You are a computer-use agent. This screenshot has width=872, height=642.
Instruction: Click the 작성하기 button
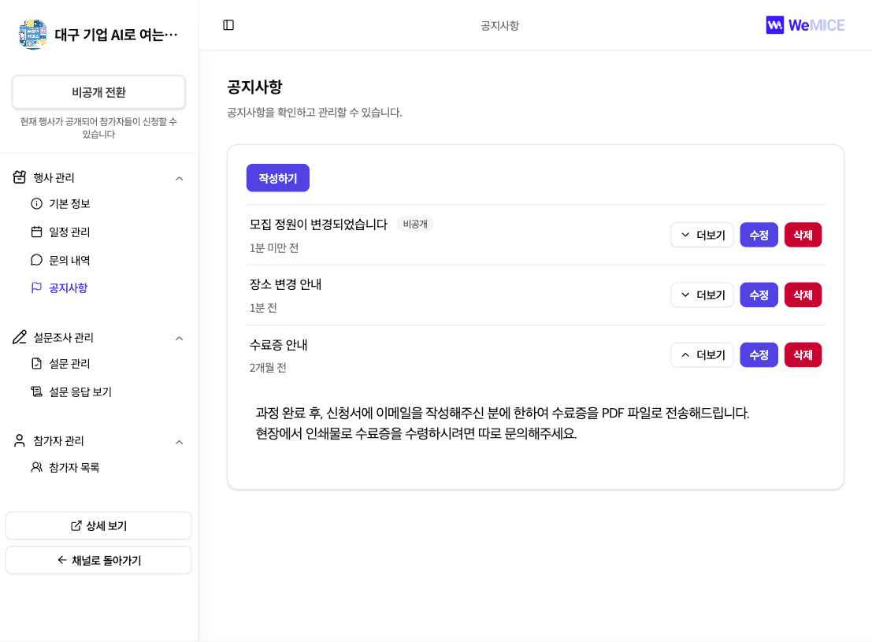pyautogui.click(x=277, y=178)
